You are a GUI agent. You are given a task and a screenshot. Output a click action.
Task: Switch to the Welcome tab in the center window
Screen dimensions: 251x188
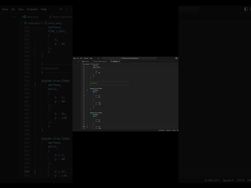point(85,61)
